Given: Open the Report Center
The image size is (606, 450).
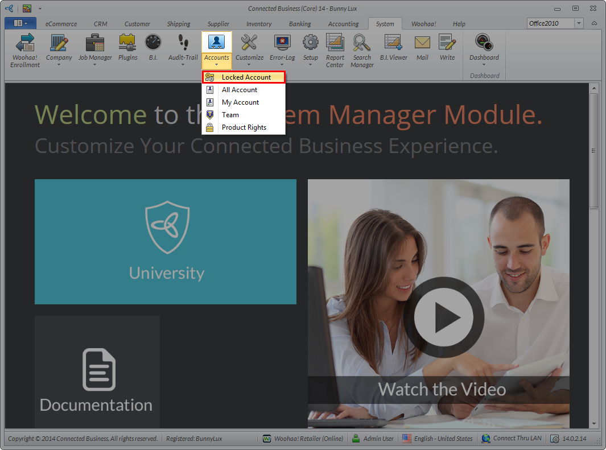Looking at the screenshot, I should (335, 50).
